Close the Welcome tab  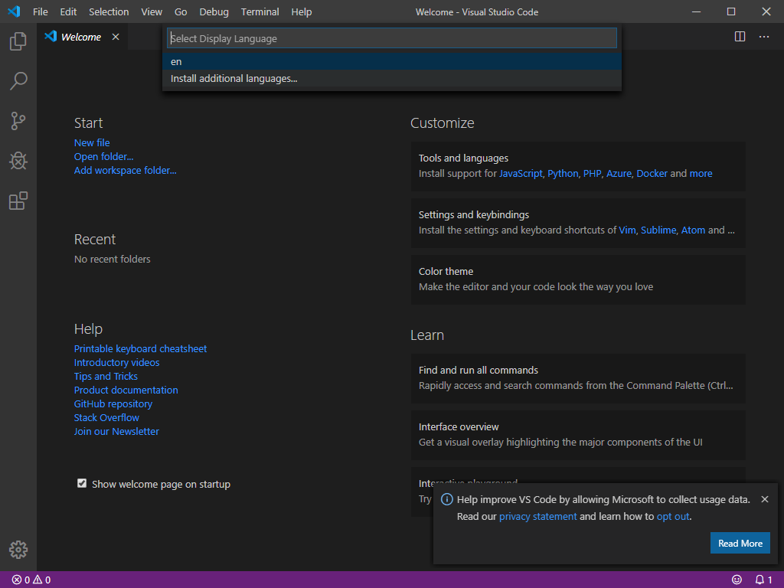coord(116,37)
